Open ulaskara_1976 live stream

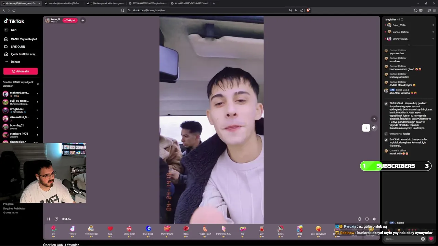point(21,135)
